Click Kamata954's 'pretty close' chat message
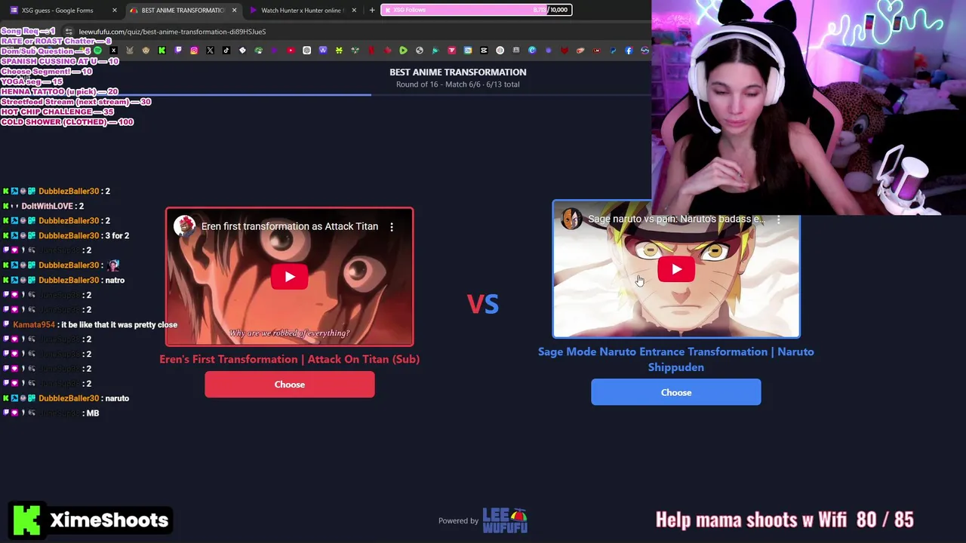This screenshot has height=543, width=966. 95,325
